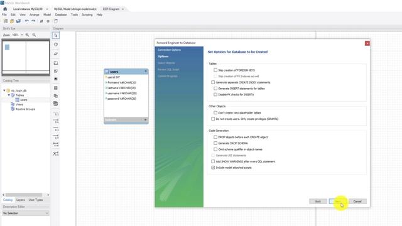The width and height of the screenshot is (402, 226).
Task: Close the Forward Engineer to Database dialog
Action: pyautogui.click(x=367, y=43)
